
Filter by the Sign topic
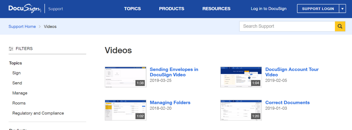16,73
